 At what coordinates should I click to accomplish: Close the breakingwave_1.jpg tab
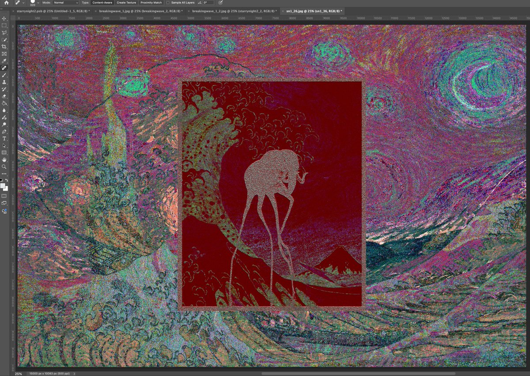[x=96, y=11]
